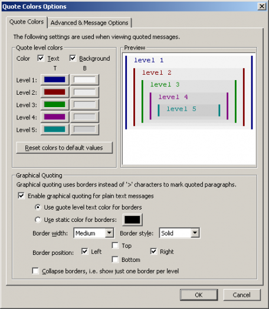Toggle the Text color checkbox
The width and height of the screenshot is (269, 309).
pos(41,58)
